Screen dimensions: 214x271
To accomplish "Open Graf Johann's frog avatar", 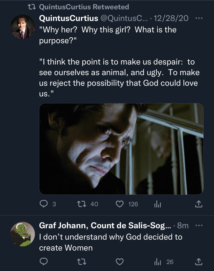I will tap(22, 234).
